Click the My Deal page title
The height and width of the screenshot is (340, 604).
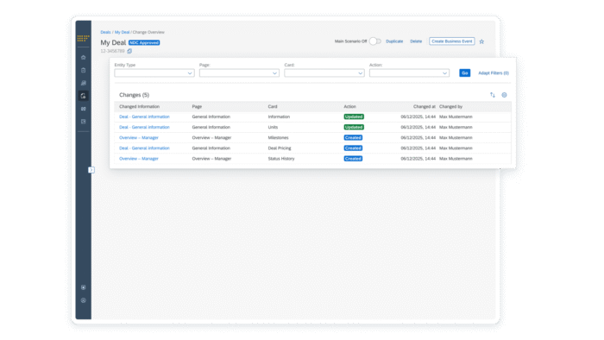click(113, 42)
